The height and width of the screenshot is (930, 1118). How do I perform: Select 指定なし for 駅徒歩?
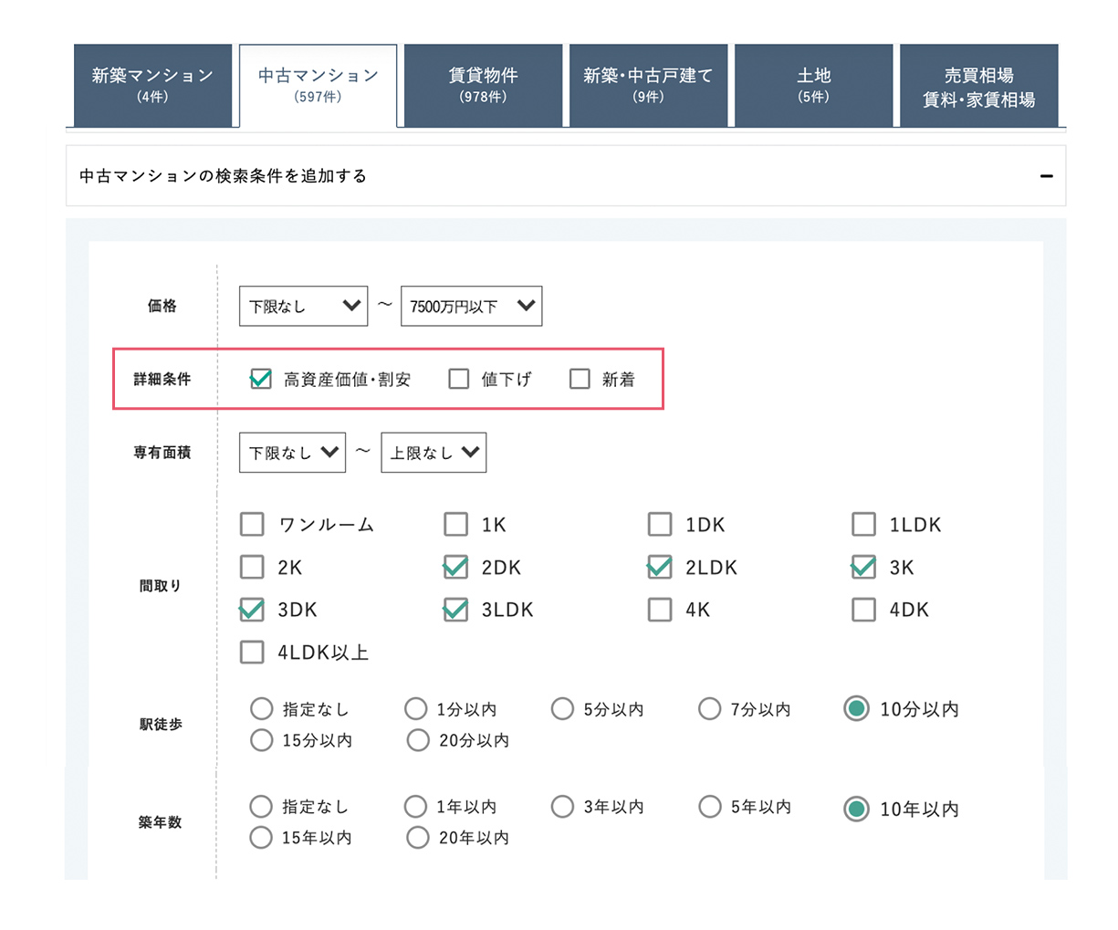point(261,709)
